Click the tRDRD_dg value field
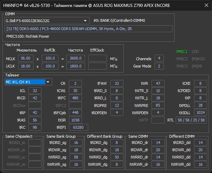 (117, 143)
